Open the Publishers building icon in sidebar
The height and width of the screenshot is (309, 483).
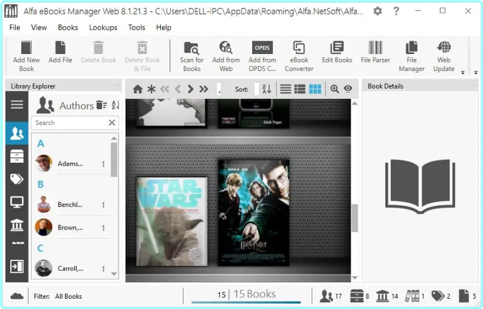(17, 225)
